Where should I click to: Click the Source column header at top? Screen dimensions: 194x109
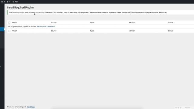point(54,22)
